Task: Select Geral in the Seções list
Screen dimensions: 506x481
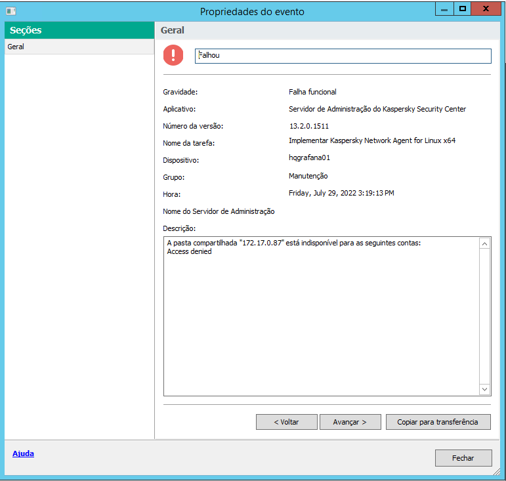Action: point(79,47)
